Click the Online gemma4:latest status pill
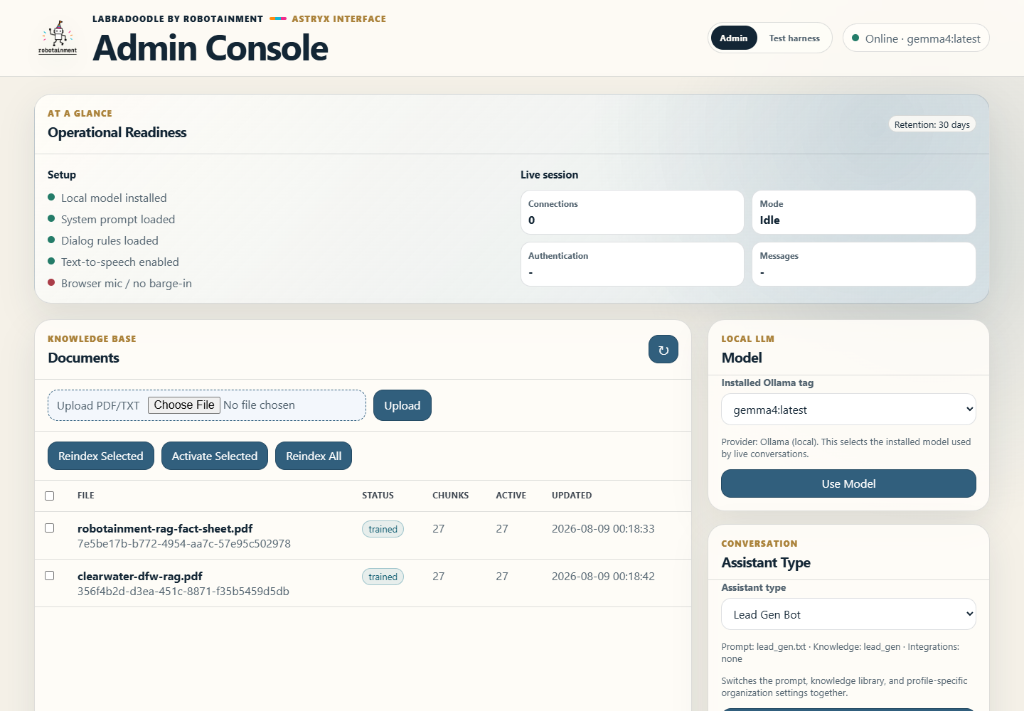Viewport: 1024px width, 711px height. click(916, 38)
